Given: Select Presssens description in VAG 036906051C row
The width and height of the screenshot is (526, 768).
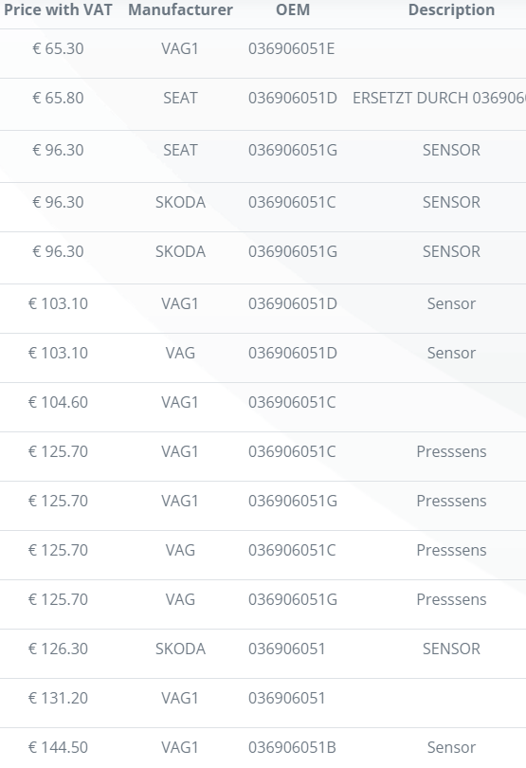Looking at the screenshot, I should [x=451, y=550].
